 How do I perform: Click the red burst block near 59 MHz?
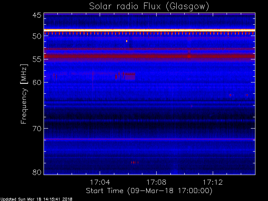(x=130, y=76)
